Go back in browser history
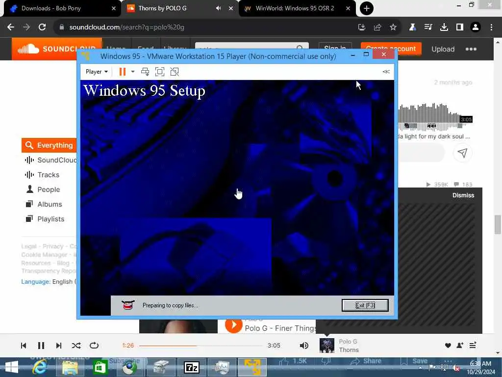 point(11,27)
